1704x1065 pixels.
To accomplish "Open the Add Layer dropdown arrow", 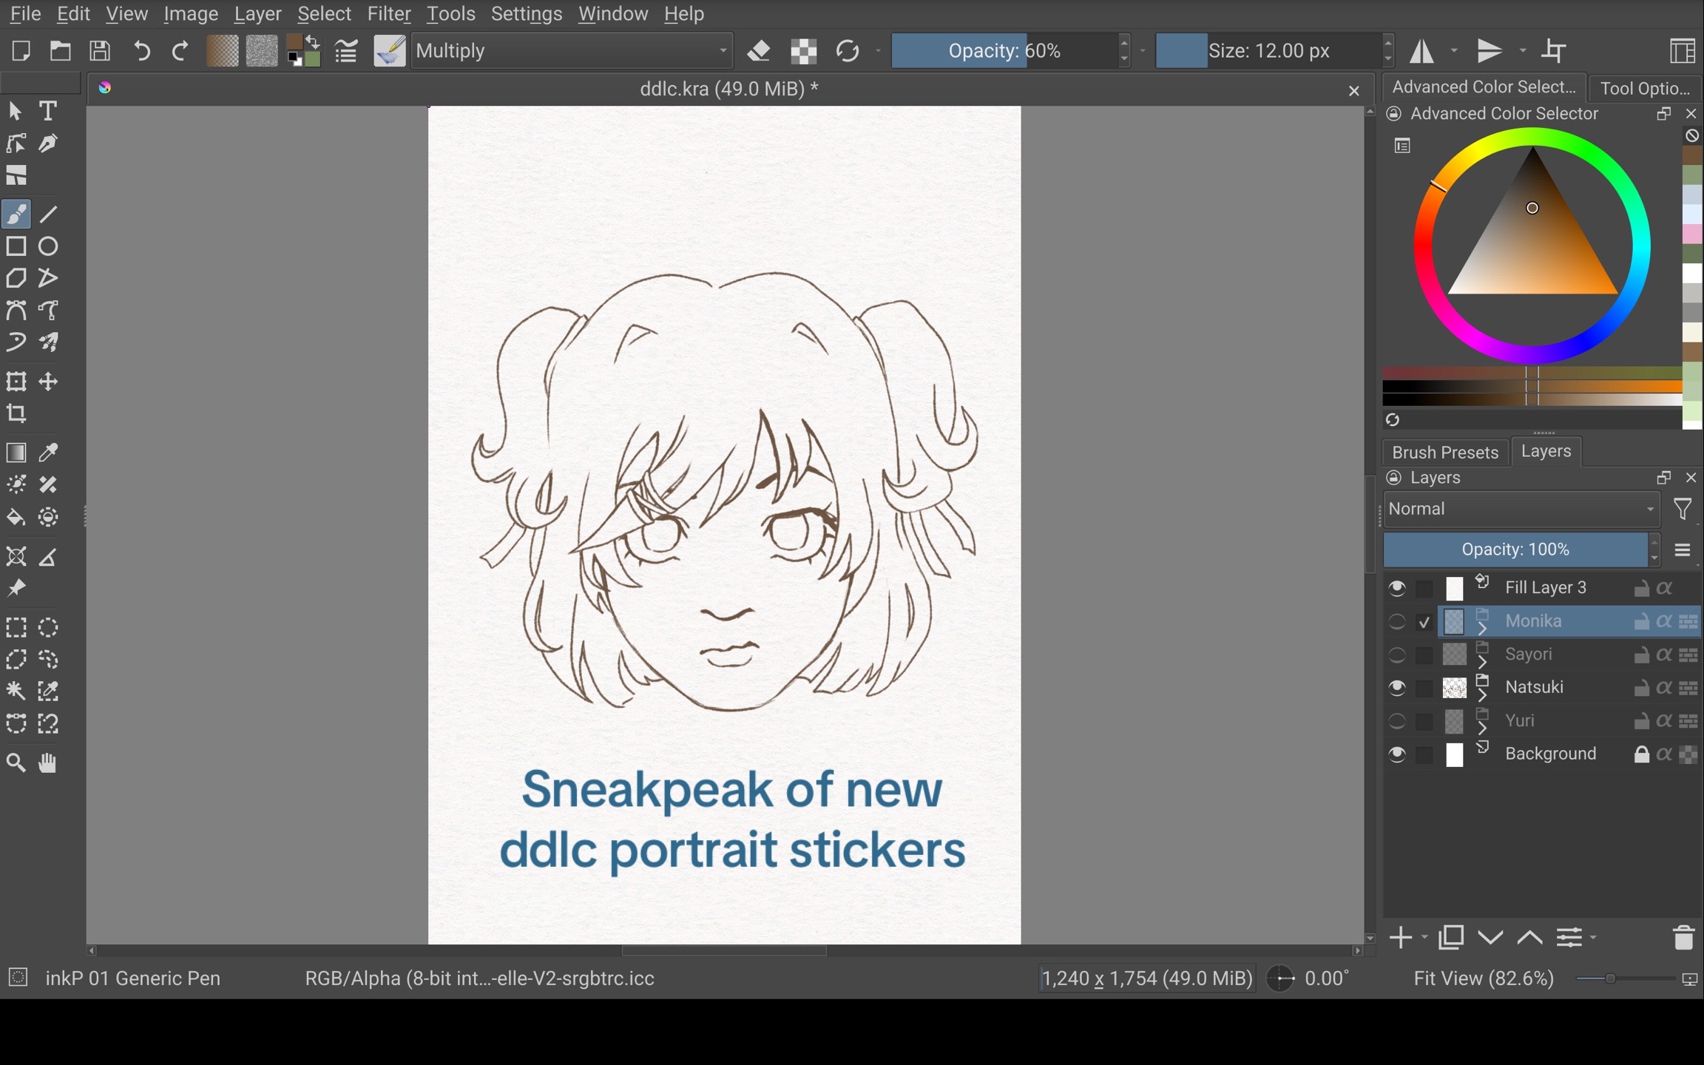I will 1424,938.
